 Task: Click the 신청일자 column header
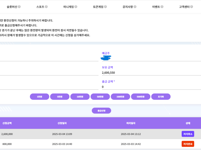pos(62,123)
